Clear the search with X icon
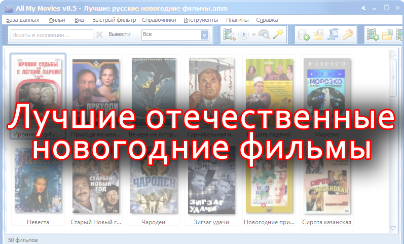The width and height of the screenshot is (404, 244). pos(99,34)
